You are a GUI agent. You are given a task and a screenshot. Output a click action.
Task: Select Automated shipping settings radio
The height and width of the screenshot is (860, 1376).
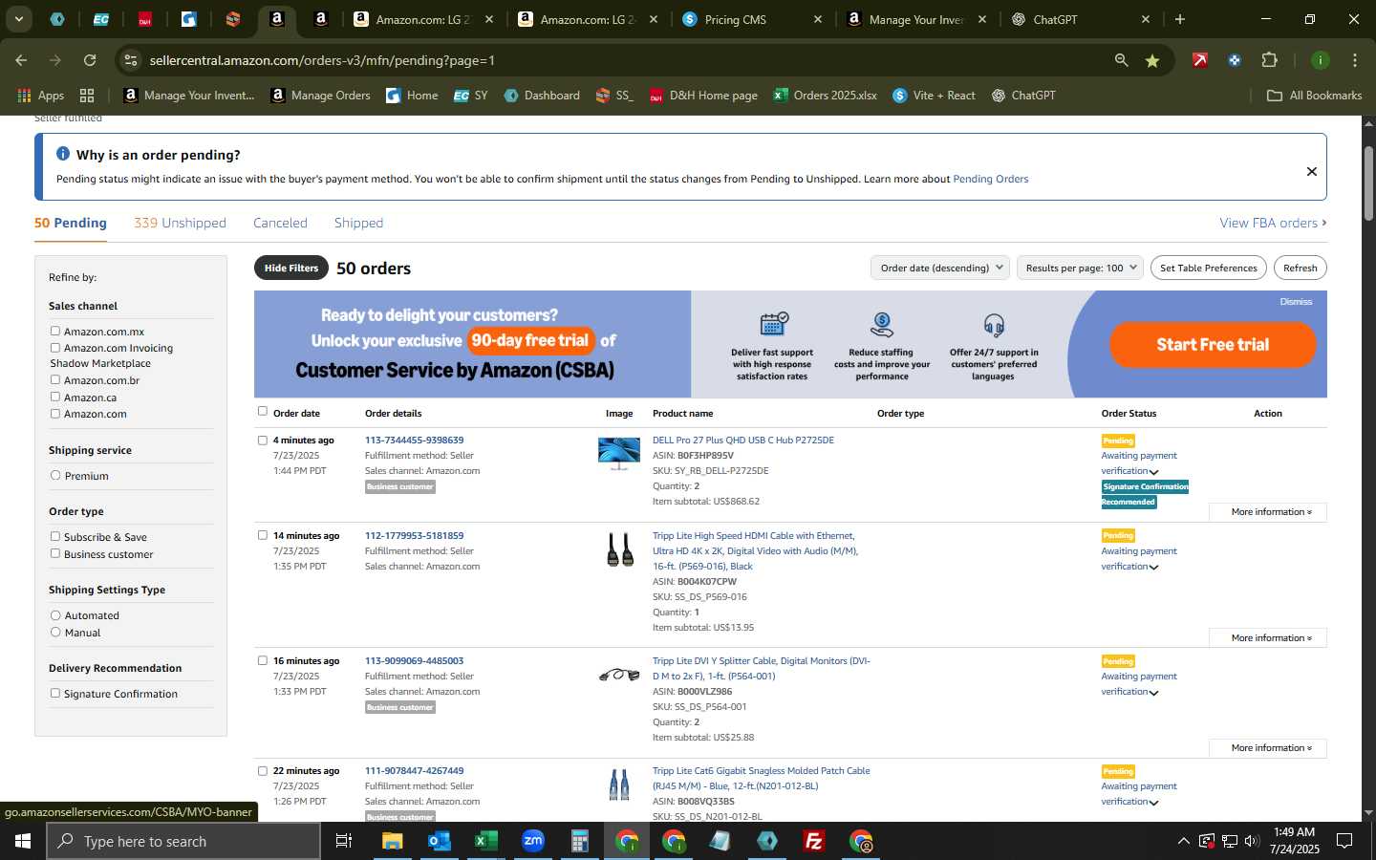(55, 615)
